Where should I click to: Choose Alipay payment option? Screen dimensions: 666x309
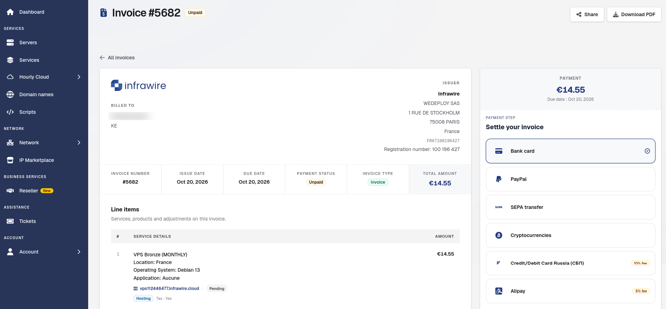[x=570, y=291]
